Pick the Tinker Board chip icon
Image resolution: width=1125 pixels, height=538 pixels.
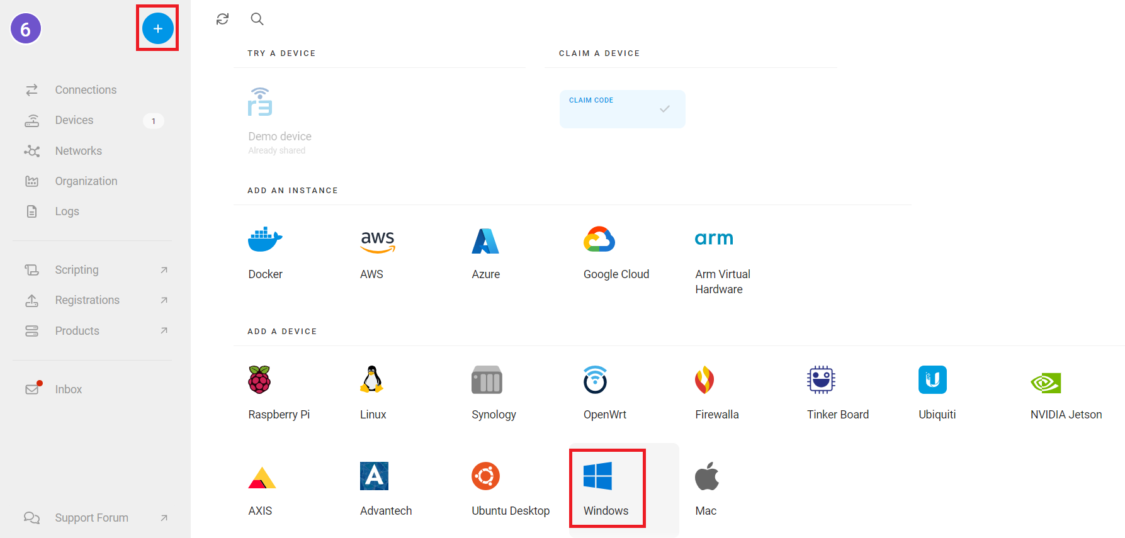(x=821, y=379)
